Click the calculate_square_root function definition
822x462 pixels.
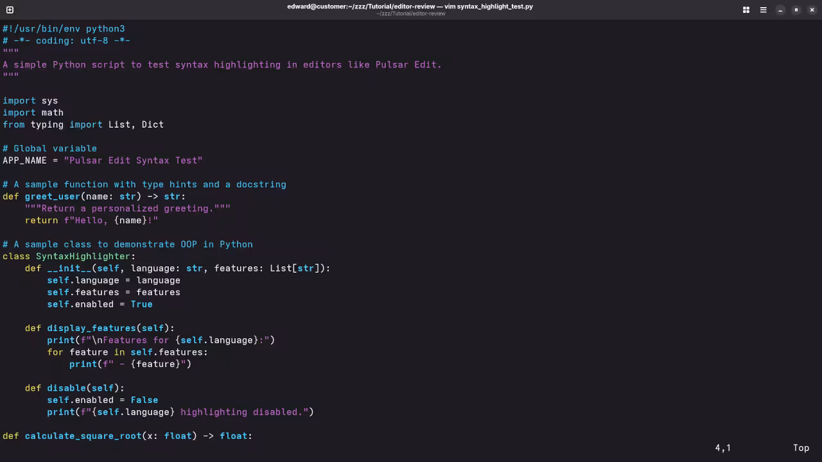tap(83, 436)
